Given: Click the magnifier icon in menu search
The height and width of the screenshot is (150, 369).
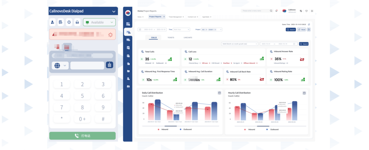Looking at the screenshot, I should 271,11.
